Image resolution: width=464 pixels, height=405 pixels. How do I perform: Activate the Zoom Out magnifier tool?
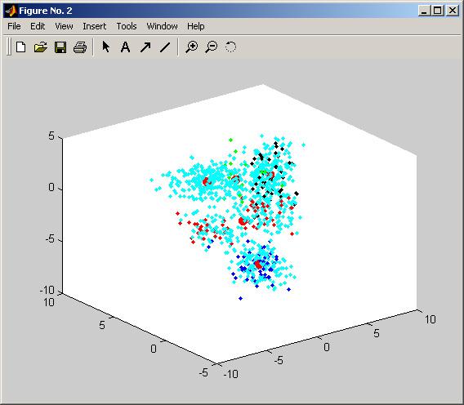click(212, 47)
